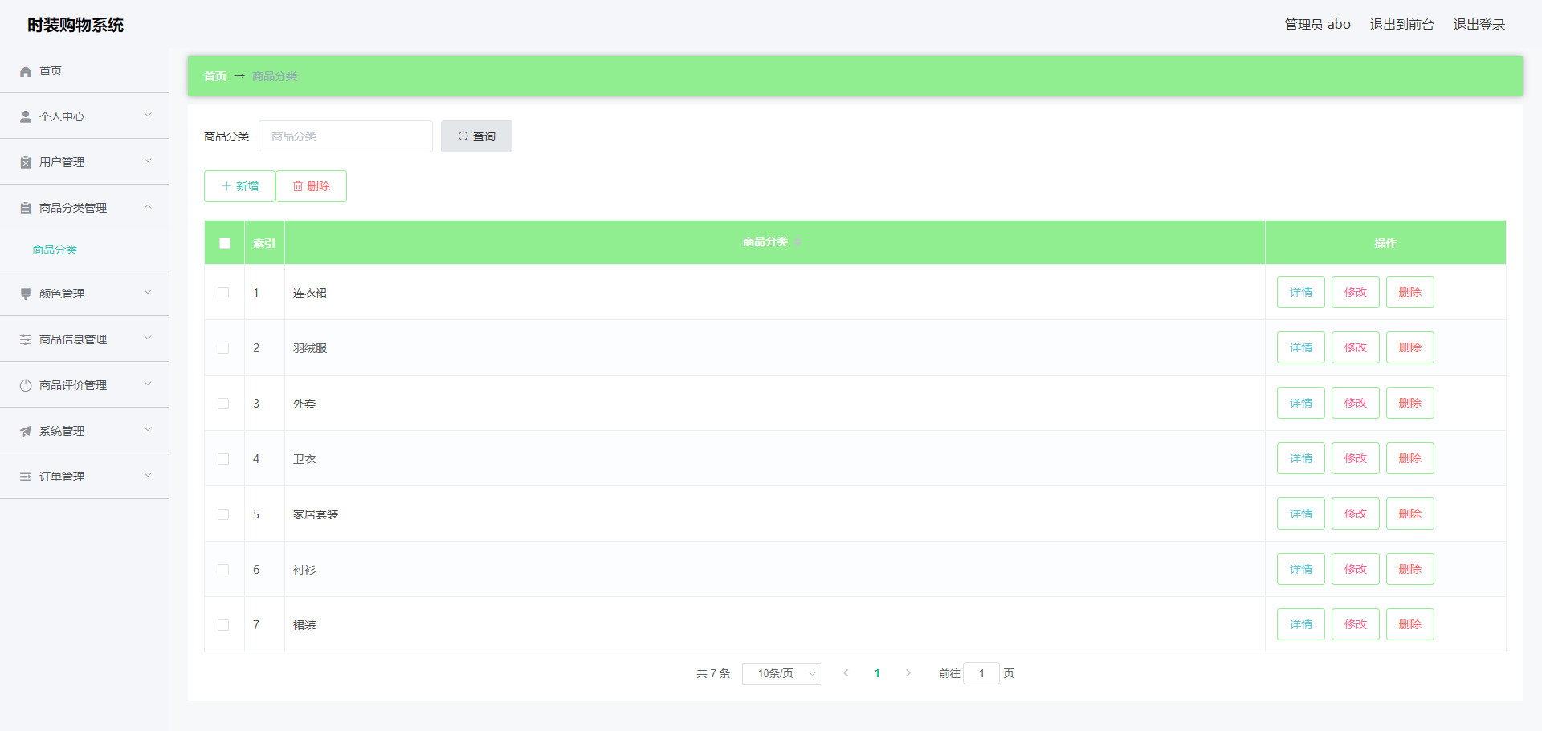
Task: Click the 索引 column header
Action: click(x=264, y=243)
